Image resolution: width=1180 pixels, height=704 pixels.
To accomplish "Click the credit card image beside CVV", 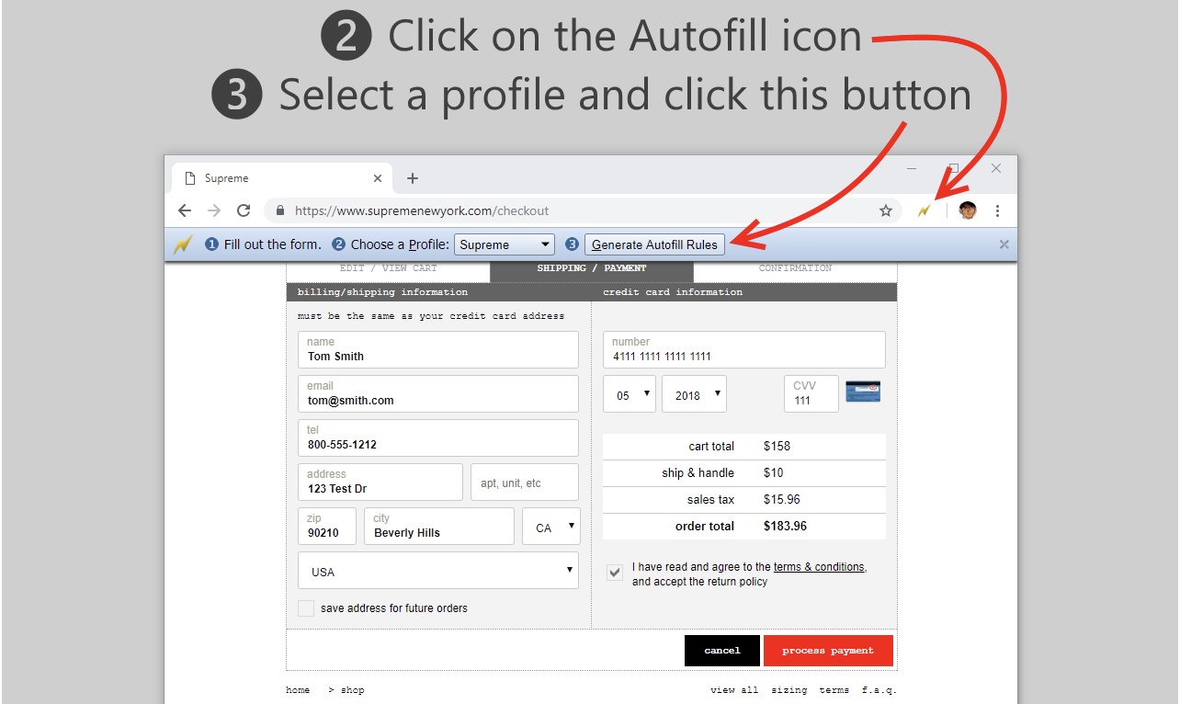I will (863, 392).
